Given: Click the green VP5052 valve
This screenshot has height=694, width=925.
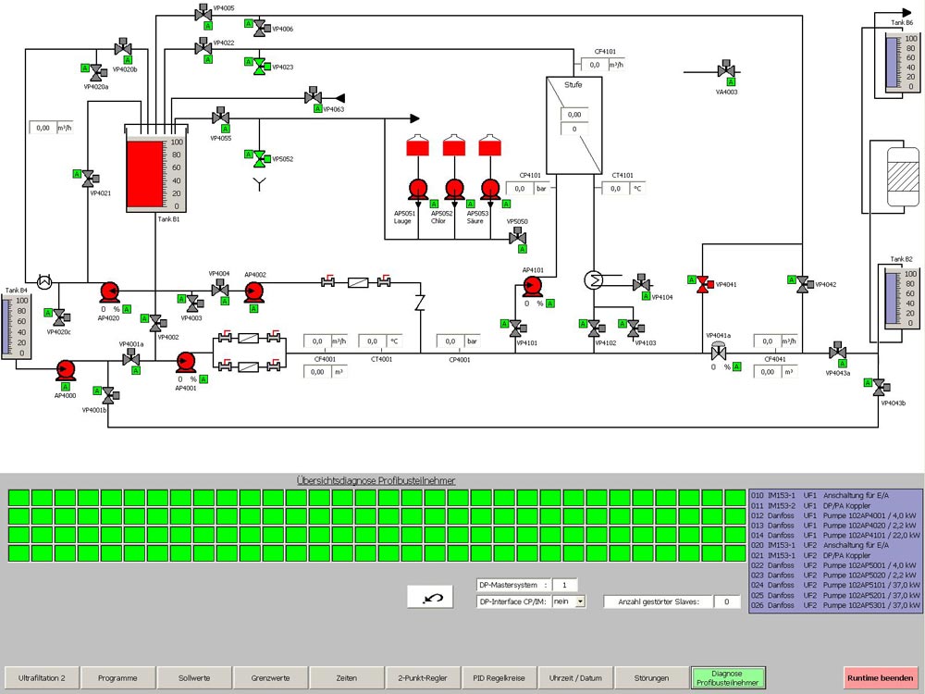Looking at the screenshot, I should (x=260, y=158).
